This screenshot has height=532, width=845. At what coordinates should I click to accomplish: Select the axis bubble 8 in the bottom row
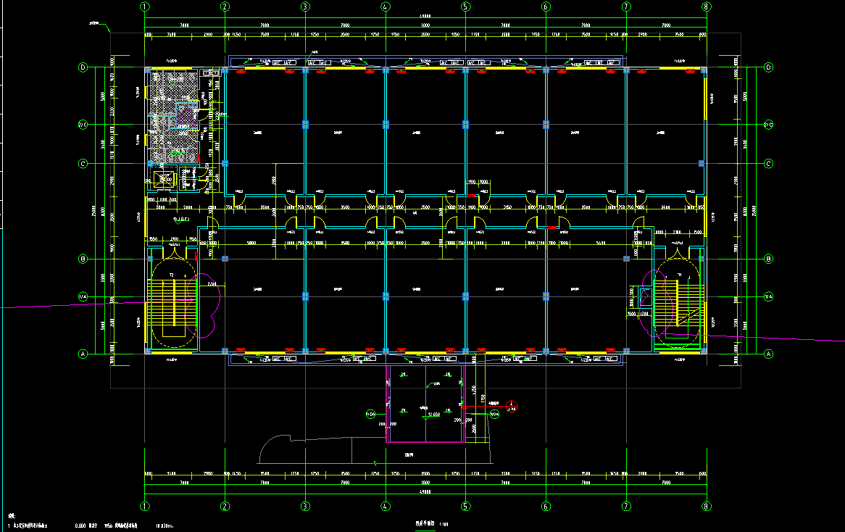coord(706,506)
